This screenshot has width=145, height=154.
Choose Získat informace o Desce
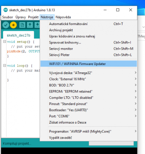point(88,122)
